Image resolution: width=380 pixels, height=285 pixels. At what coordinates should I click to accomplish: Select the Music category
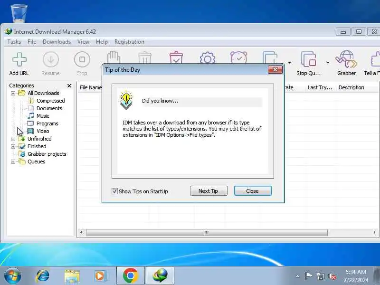pyautogui.click(x=43, y=116)
